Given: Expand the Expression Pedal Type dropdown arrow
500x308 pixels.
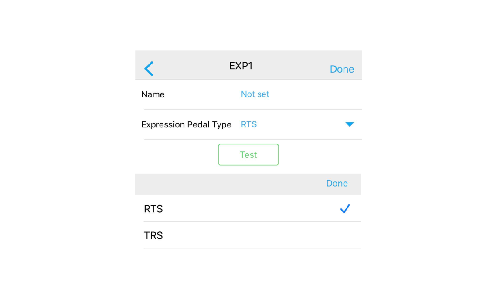Looking at the screenshot, I should coord(350,124).
